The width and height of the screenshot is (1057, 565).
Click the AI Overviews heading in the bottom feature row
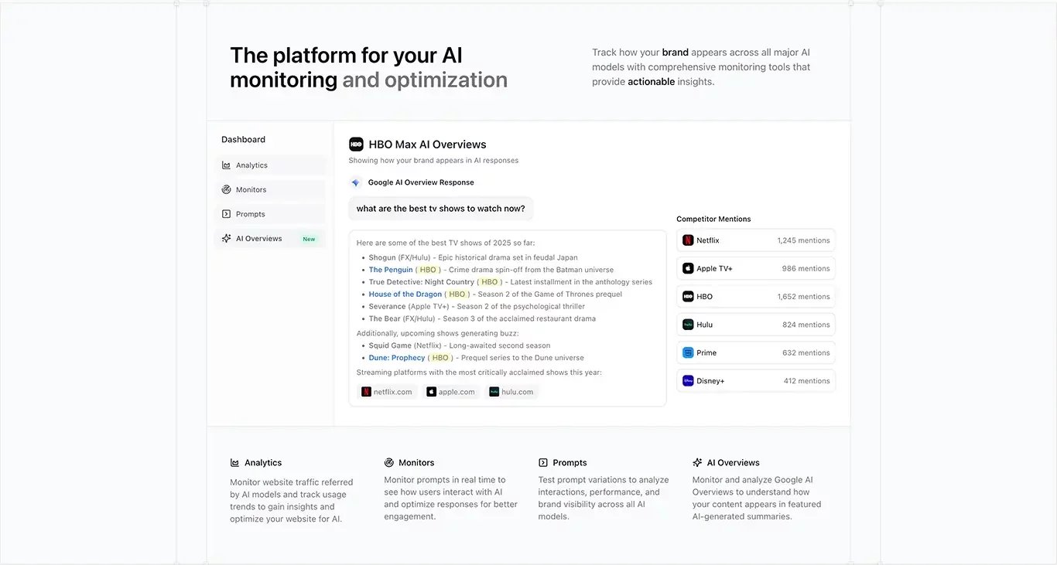click(x=734, y=463)
